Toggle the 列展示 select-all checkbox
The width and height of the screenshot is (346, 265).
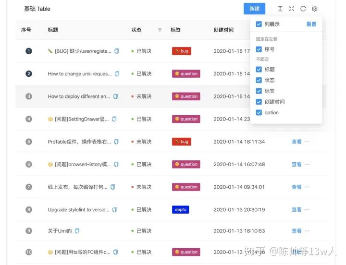(259, 24)
